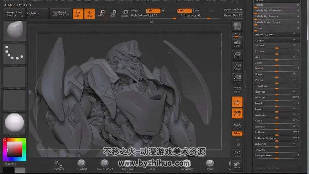Render with the BPR button

237,26
